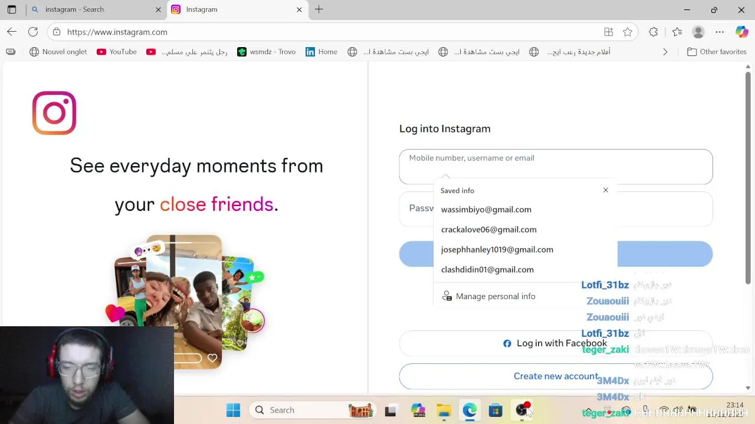Viewport: 755px width, 424px height.
Task: Click the Instagram logo
Action: tap(54, 113)
